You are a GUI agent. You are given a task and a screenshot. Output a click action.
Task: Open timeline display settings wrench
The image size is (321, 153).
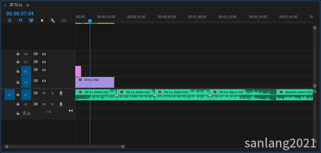coord(53,20)
